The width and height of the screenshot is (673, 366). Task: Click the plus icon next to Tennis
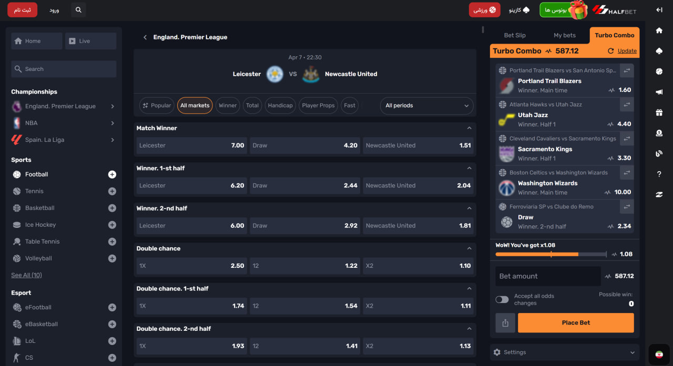[x=112, y=191]
